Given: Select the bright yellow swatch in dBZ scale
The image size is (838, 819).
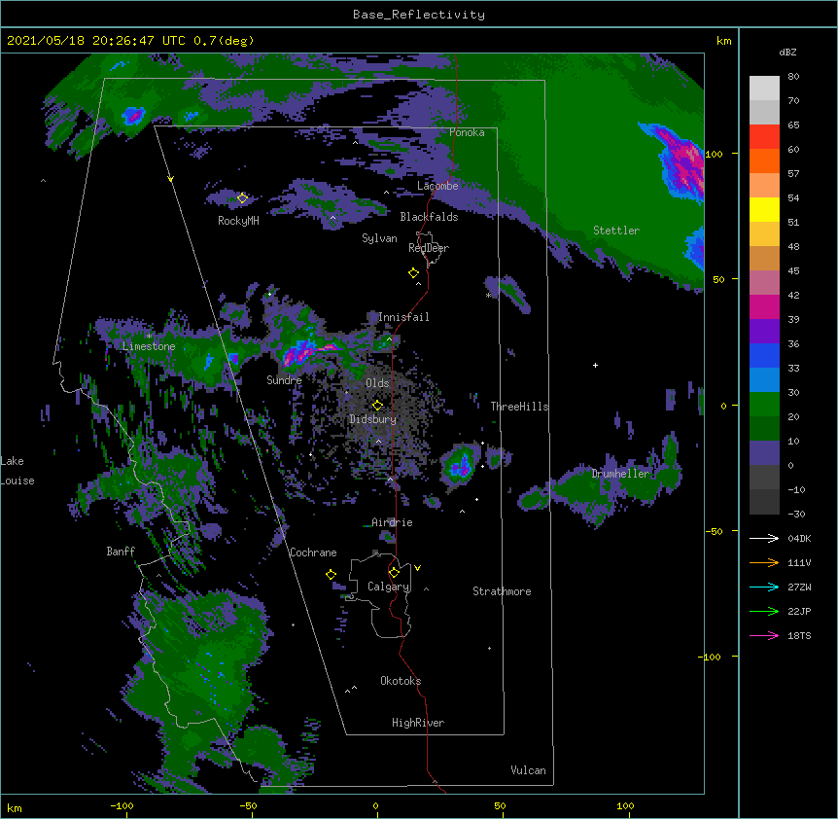Looking at the screenshot, I should (764, 209).
